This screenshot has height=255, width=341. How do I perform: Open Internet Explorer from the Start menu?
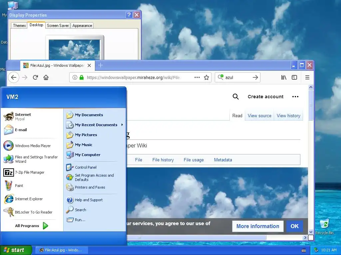(23, 199)
